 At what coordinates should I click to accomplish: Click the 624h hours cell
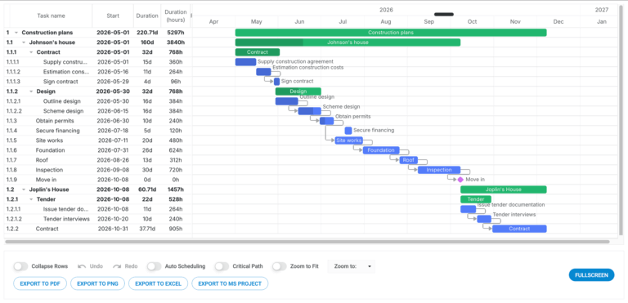pyautogui.click(x=176, y=150)
